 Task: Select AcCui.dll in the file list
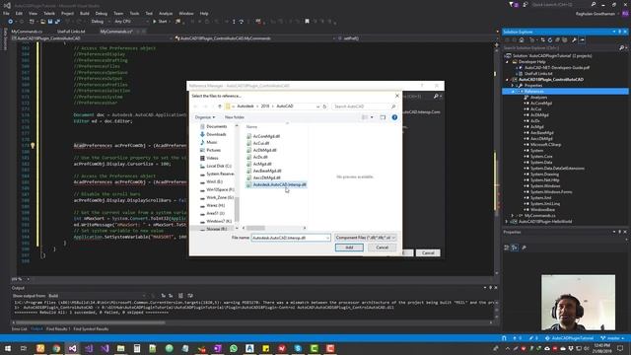click(261, 143)
